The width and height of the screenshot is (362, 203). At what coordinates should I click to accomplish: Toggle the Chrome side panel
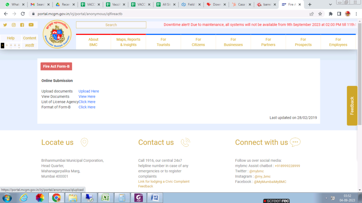pyautogui.click(x=339, y=14)
